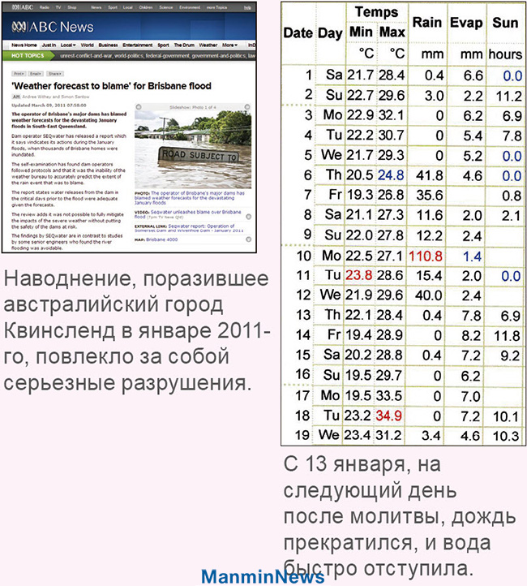527x586 pixels.
Task: Click the red 34.9 max temperature
Action: 389,416
